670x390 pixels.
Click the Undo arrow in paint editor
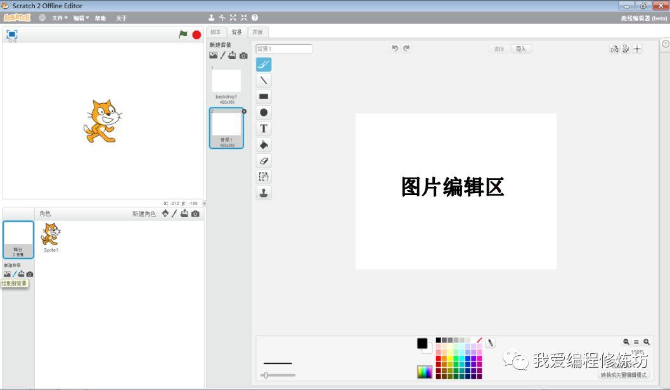(x=395, y=48)
